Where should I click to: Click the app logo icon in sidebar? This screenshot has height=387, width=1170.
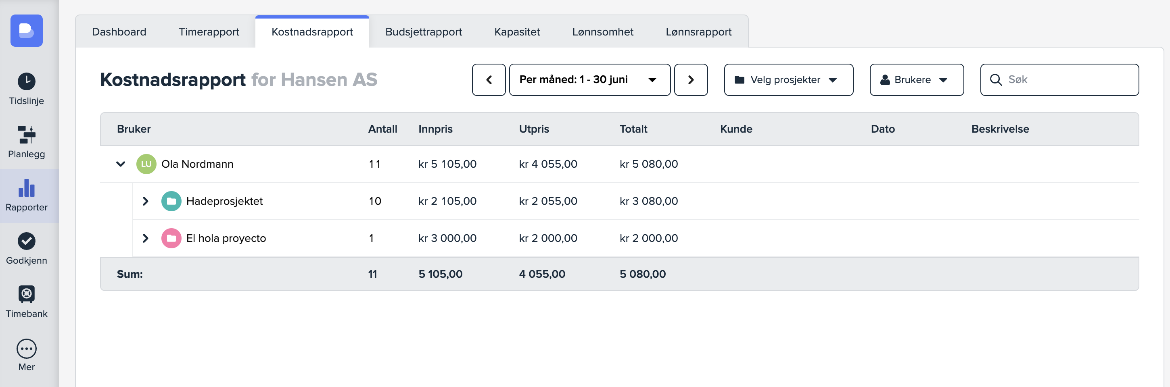pyautogui.click(x=26, y=30)
